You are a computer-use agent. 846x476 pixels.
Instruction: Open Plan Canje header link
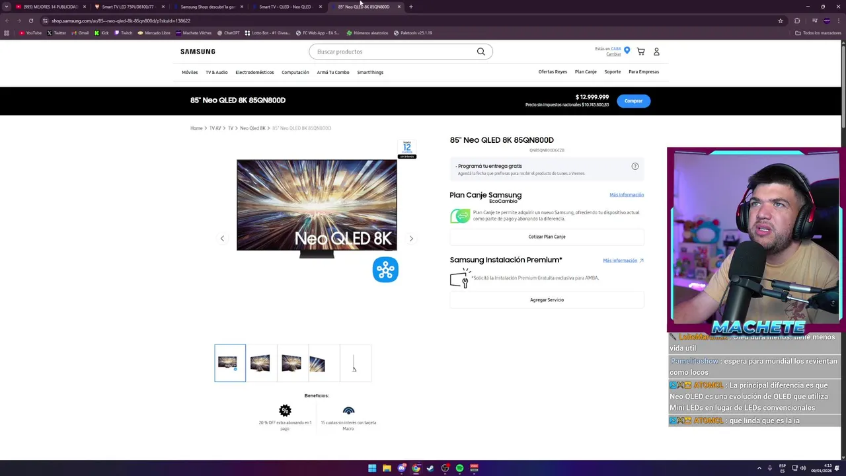(586, 71)
